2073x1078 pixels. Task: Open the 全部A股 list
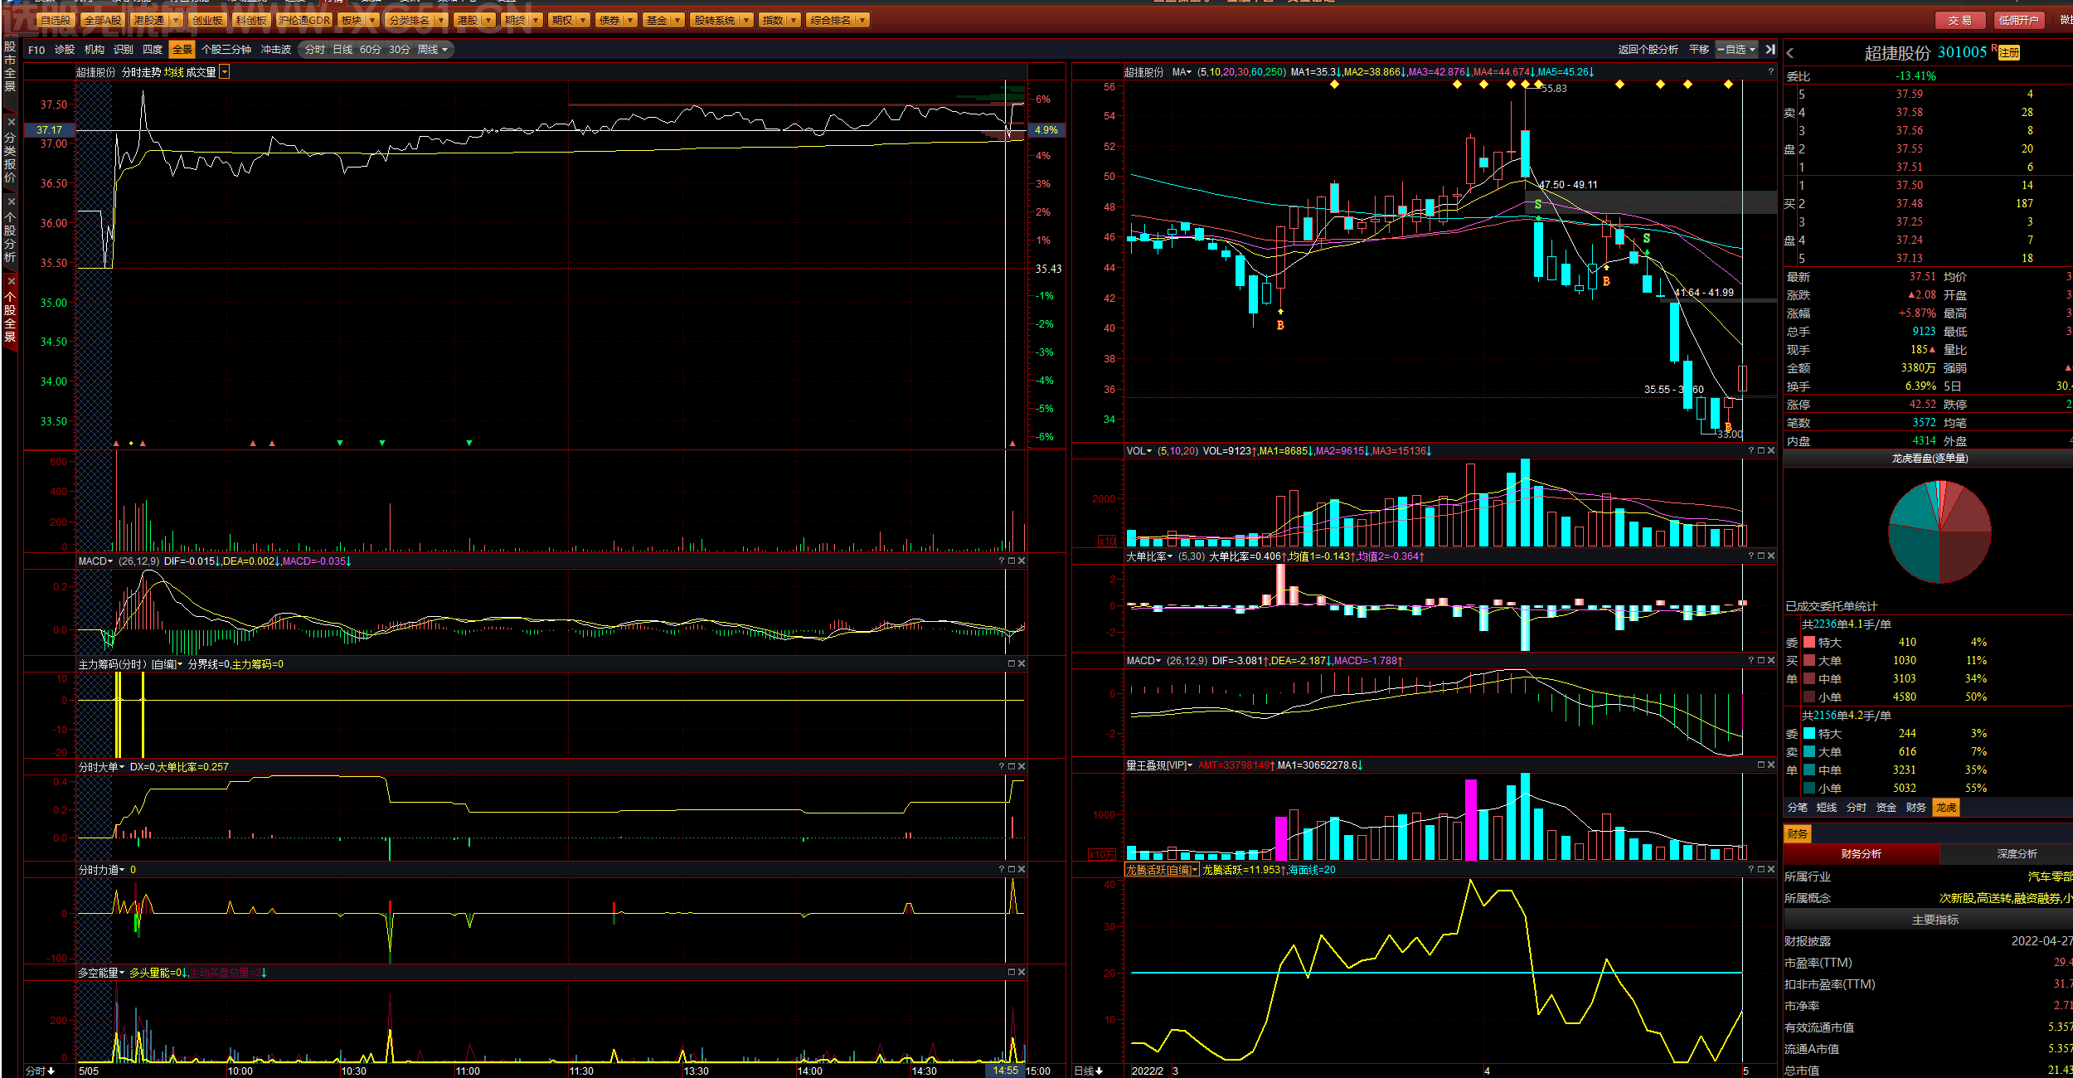[x=103, y=20]
